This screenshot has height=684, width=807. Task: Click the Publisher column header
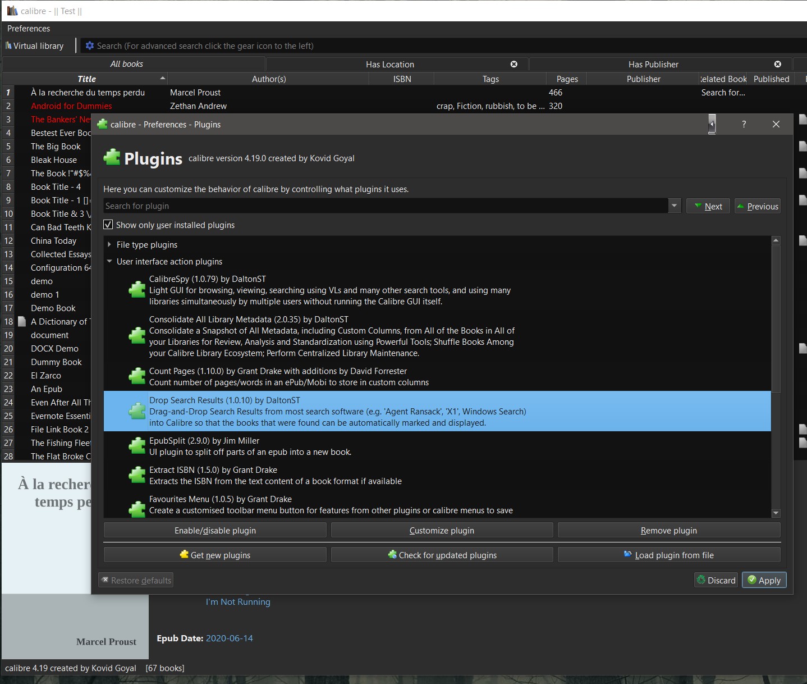(x=643, y=79)
